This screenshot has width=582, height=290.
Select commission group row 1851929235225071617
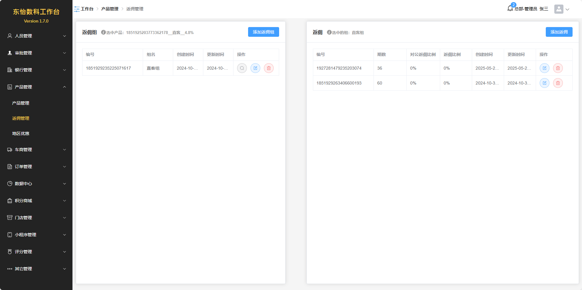108,68
